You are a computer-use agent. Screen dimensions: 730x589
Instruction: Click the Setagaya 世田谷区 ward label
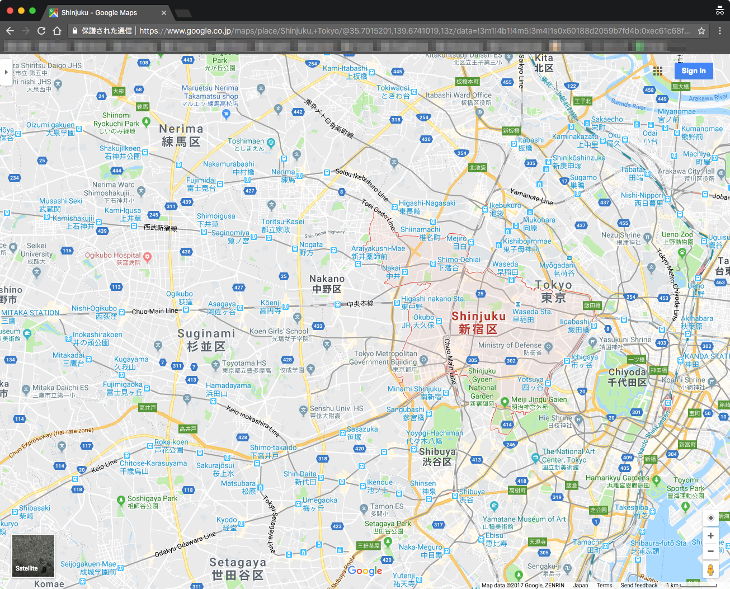(x=238, y=568)
